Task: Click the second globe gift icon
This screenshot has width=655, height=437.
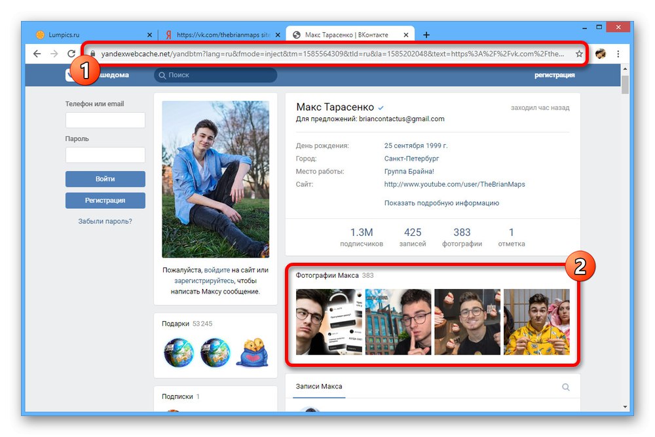Action: tap(215, 352)
